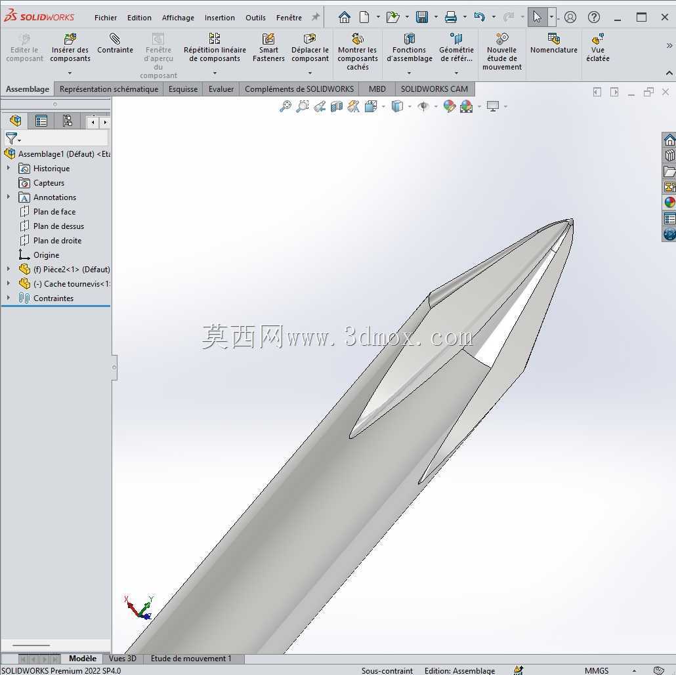
Task: Click the Undo arrow icon
Action: 479,17
